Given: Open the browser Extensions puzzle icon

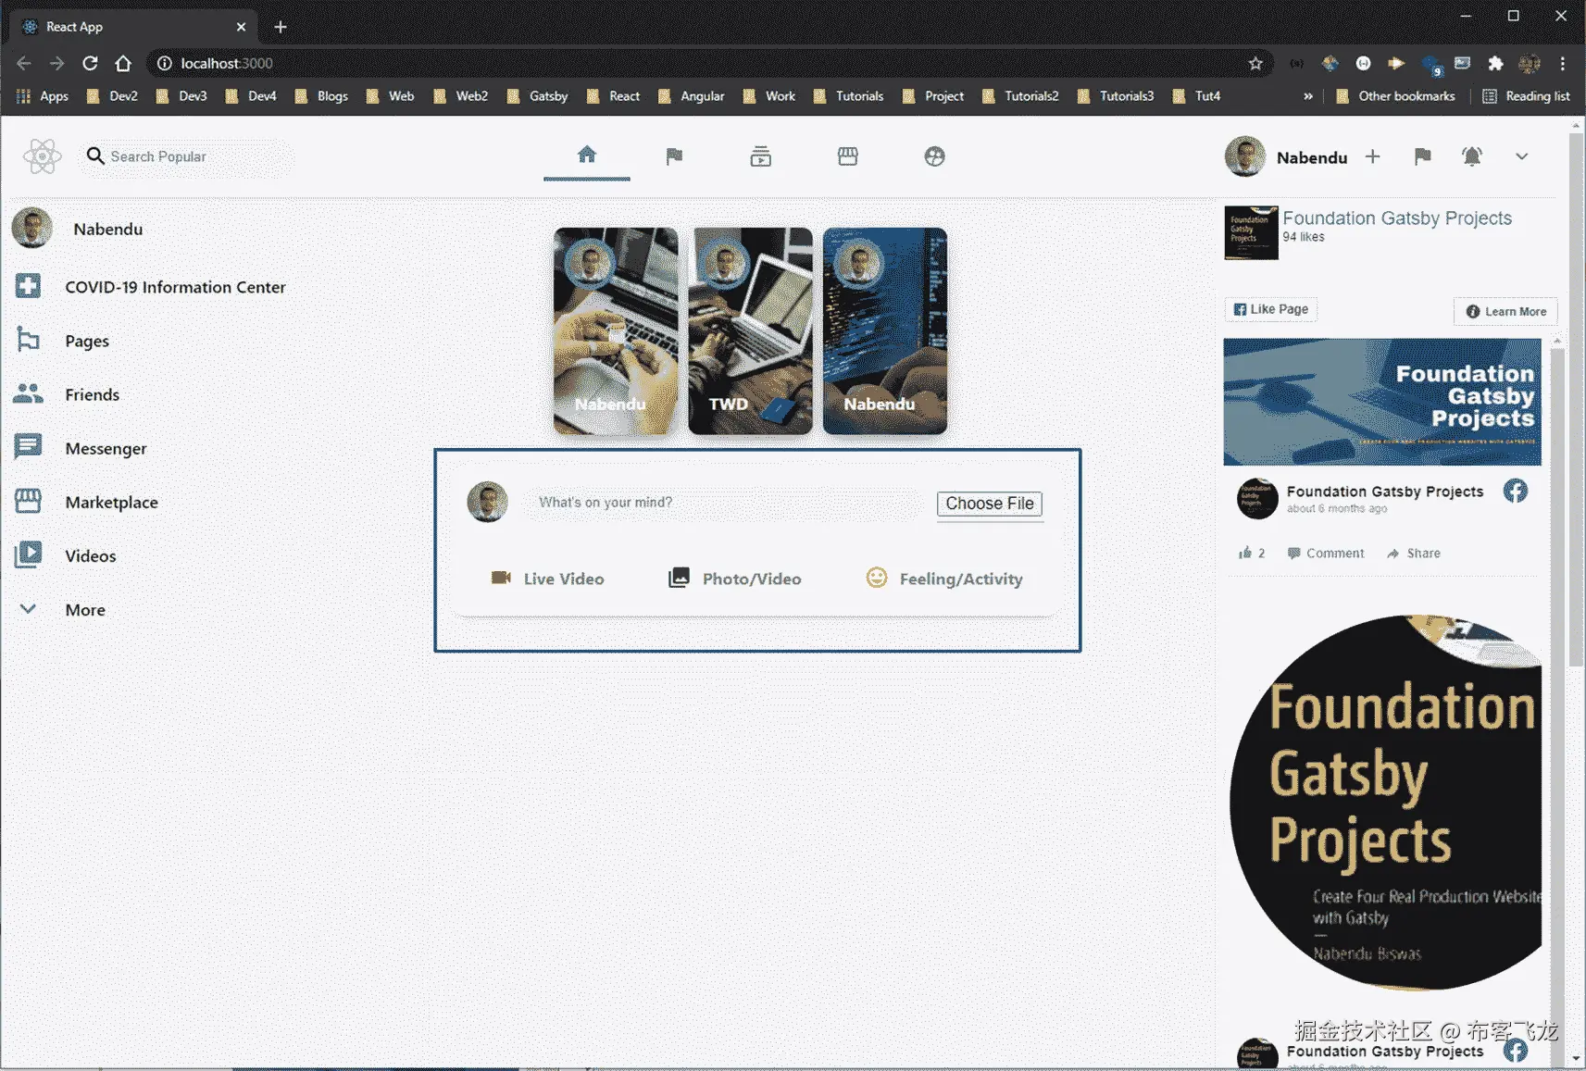Looking at the screenshot, I should click(1495, 63).
